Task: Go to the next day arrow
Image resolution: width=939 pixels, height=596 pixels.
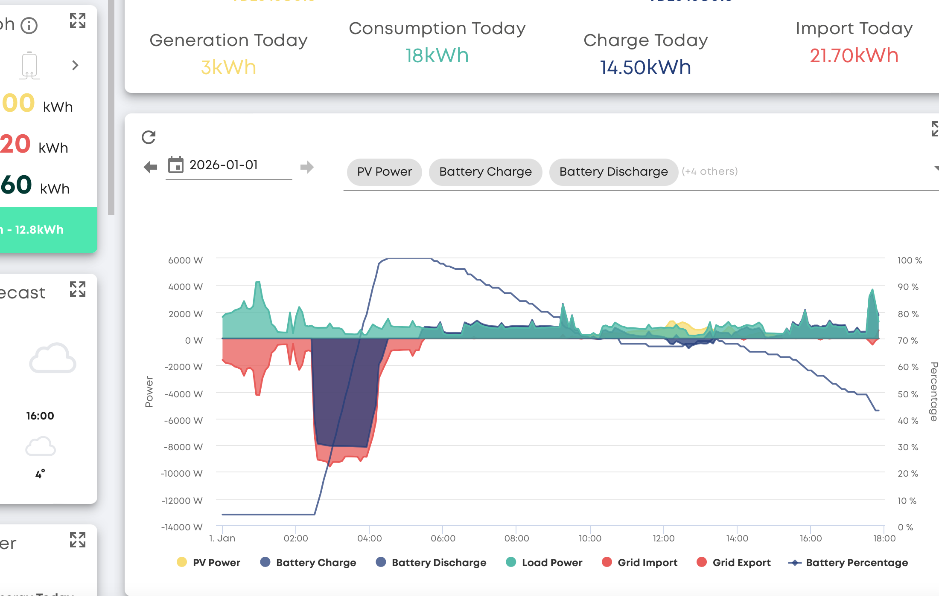Action: (307, 167)
